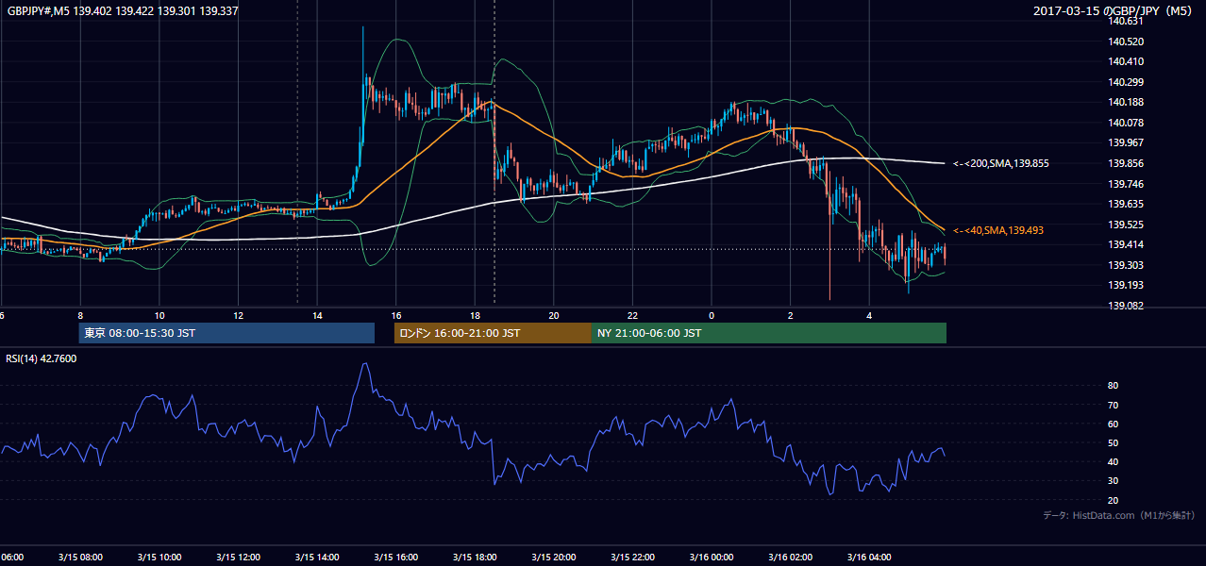
Task: Click RSI scale value 60
Action: (1114, 424)
